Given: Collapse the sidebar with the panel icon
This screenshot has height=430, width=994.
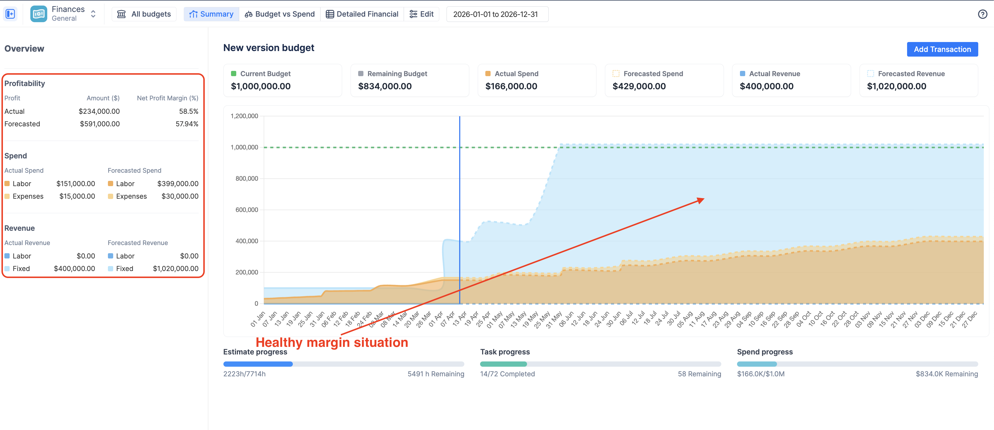Looking at the screenshot, I should (x=10, y=14).
